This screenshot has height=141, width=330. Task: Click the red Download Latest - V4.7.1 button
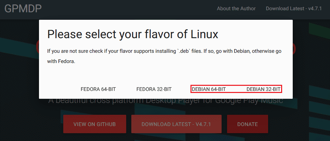pos(176,124)
